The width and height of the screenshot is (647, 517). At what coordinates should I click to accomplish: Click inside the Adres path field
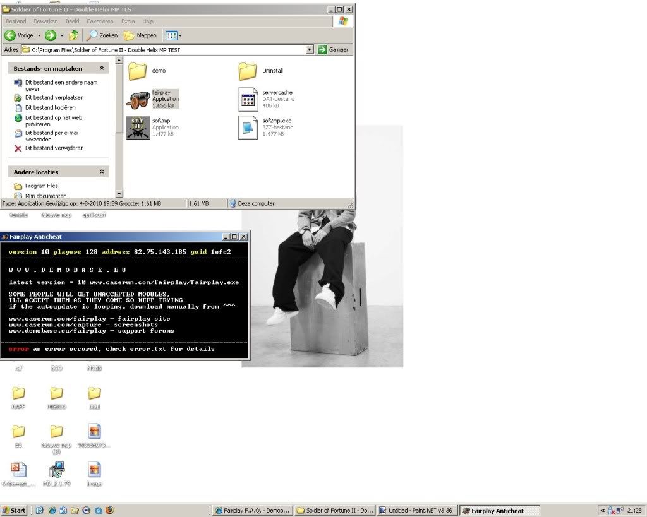(158, 49)
